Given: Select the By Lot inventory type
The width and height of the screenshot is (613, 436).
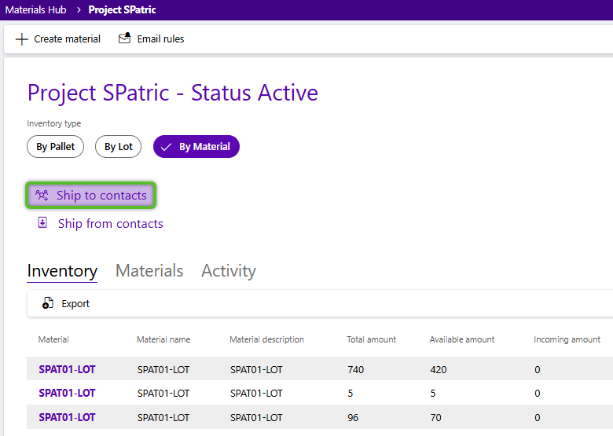Looking at the screenshot, I should 119,147.
